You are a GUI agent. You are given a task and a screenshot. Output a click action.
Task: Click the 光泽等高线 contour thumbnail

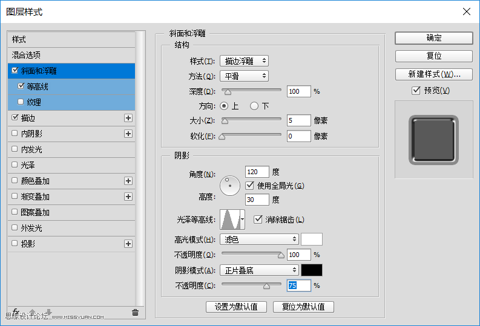pyautogui.click(x=230, y=219)
